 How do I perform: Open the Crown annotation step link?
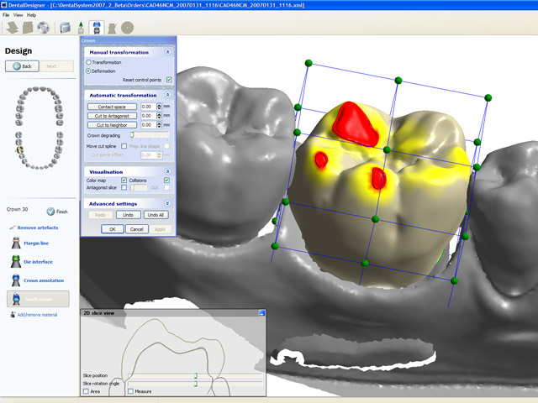tap(44, 280)
